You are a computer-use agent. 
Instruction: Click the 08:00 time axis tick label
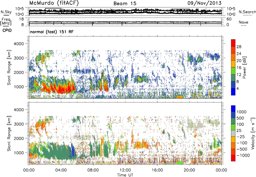(93, 170)
